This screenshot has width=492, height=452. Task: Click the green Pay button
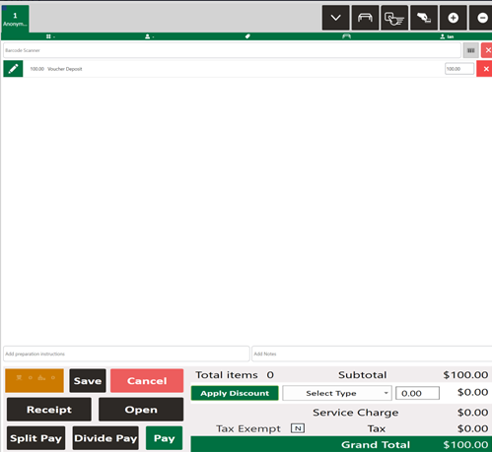[164, 438]
